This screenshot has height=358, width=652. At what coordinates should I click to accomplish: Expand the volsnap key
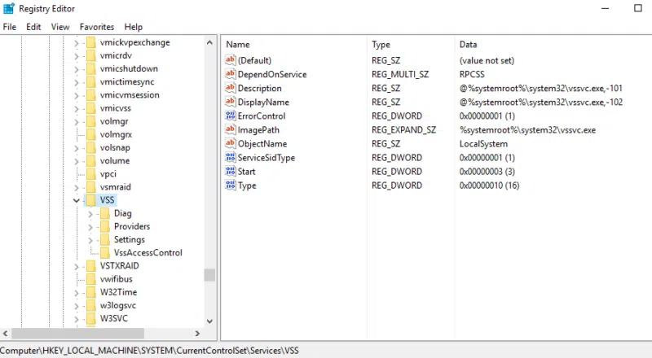76,148
